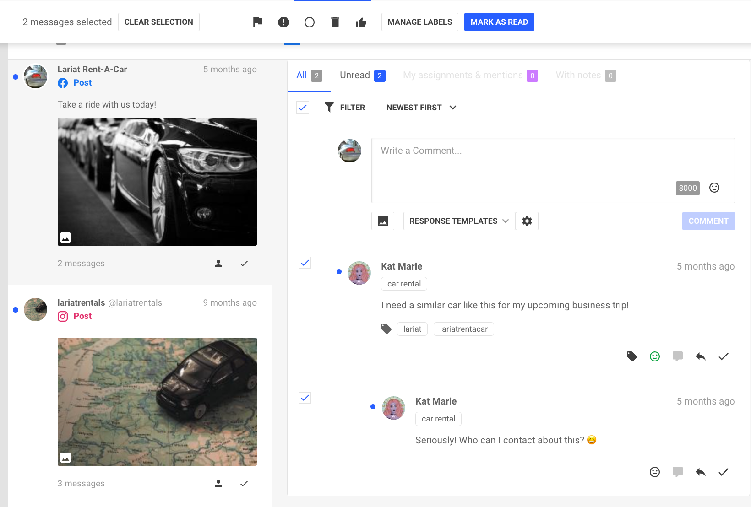Screen dimensions: 751x507
Task: Click into the Write a Comment field
Action: (553, 170)
